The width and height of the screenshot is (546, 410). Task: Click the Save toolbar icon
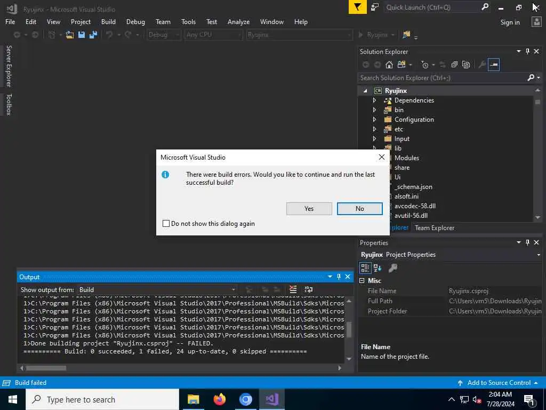(82, 35)
